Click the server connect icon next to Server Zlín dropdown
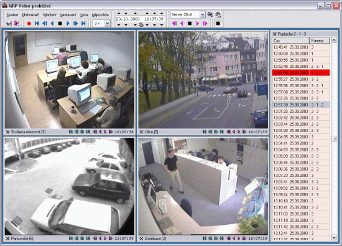The height and width of the screenshot is (246, 342). [210, 15]
